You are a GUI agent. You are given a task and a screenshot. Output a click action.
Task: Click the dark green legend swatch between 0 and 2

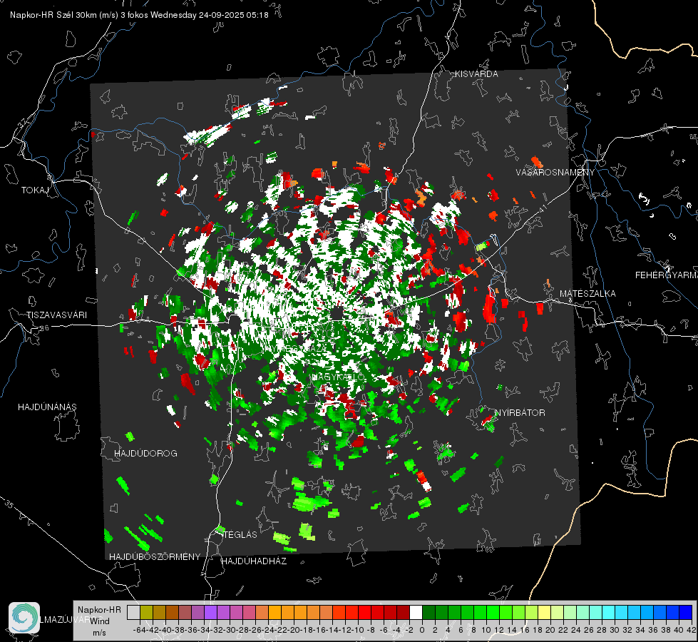click(x=428, y=613)
